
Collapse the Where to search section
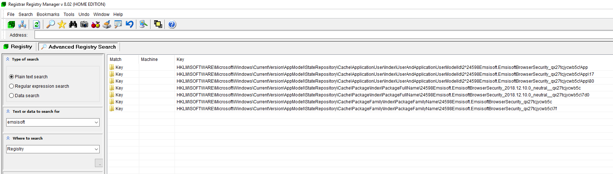point(8,138)
